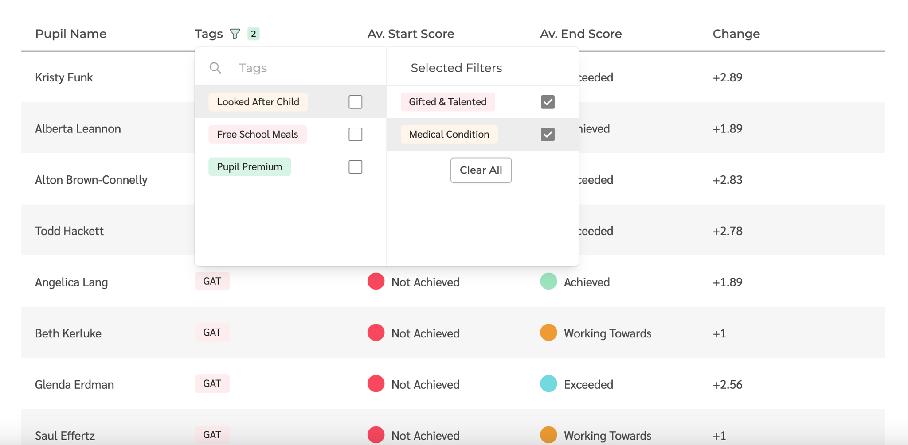
Task: Enable the Looked After Child checkbox
Action: (x=355, y=102)
